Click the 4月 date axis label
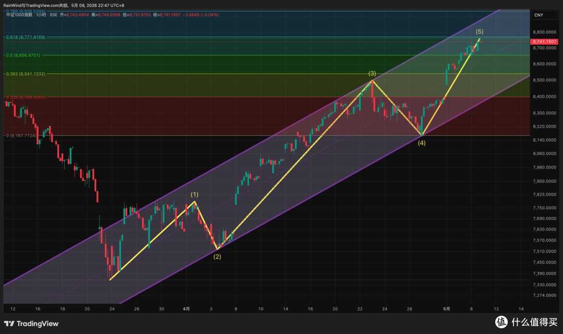 click(186, 309)
